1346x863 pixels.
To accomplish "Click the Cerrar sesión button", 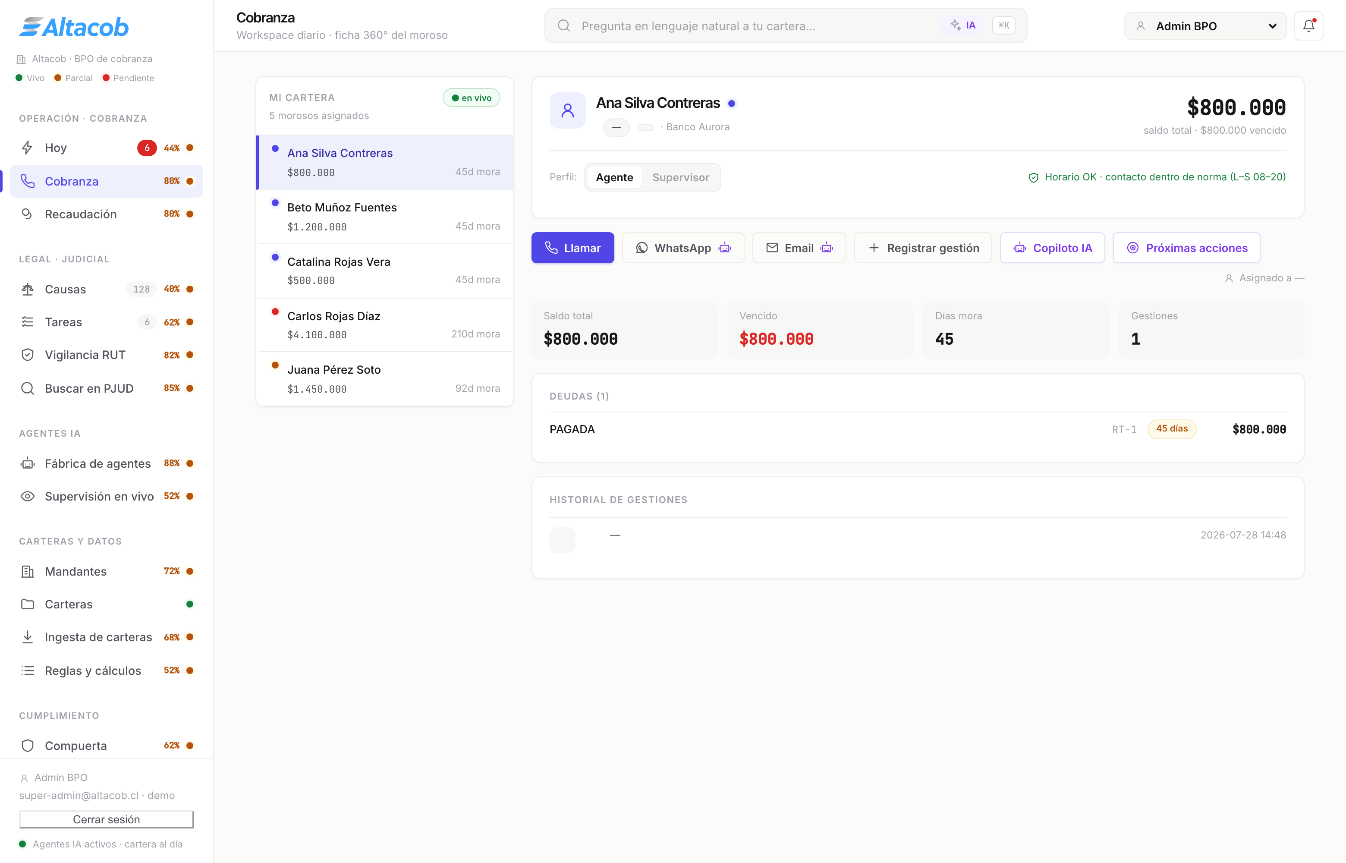I will pos(107,819).
